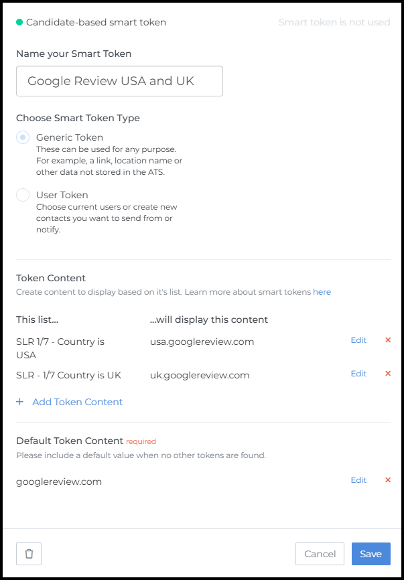
Task: Click the trash can icon to delete token
Action: tap(28, 554)
